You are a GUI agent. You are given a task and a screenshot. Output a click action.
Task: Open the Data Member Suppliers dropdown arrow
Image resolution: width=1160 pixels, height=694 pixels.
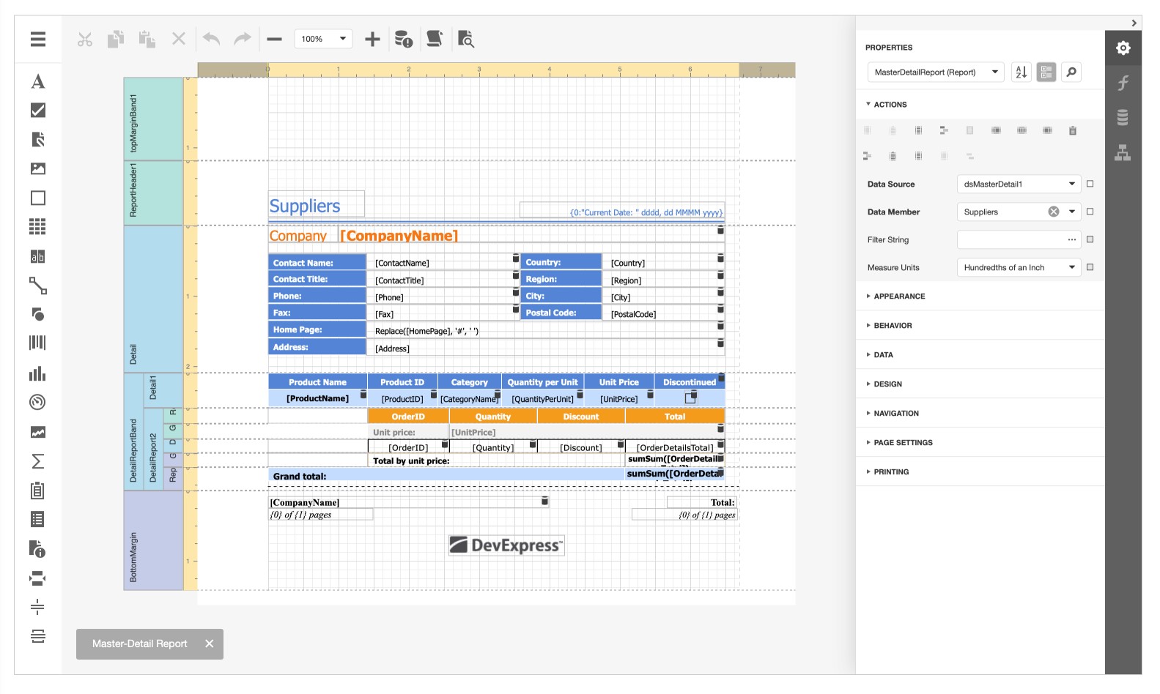[x=1072, y=212]
